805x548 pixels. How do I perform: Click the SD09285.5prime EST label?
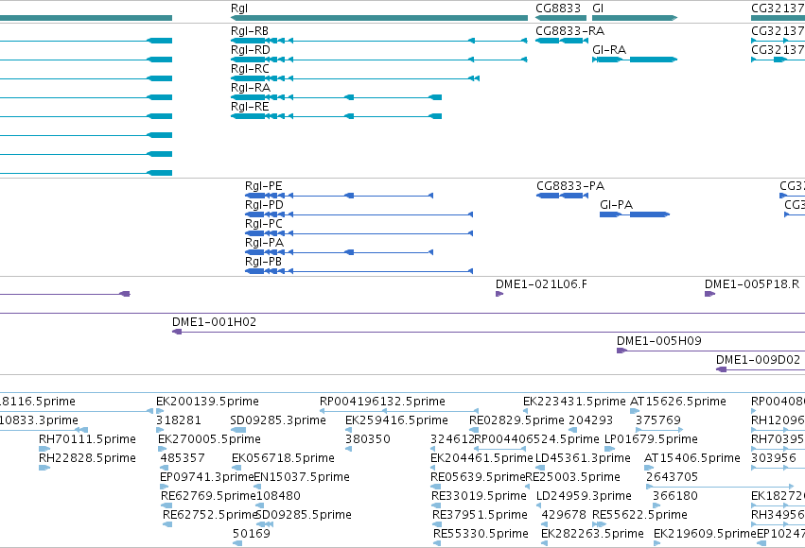pyautogui.click(x=304, y=515)
